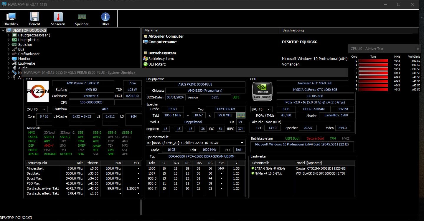The width and height of the screenshot is (424, 221).
Task: Click the Modell [Kapazität] column header
Action: 324,163
